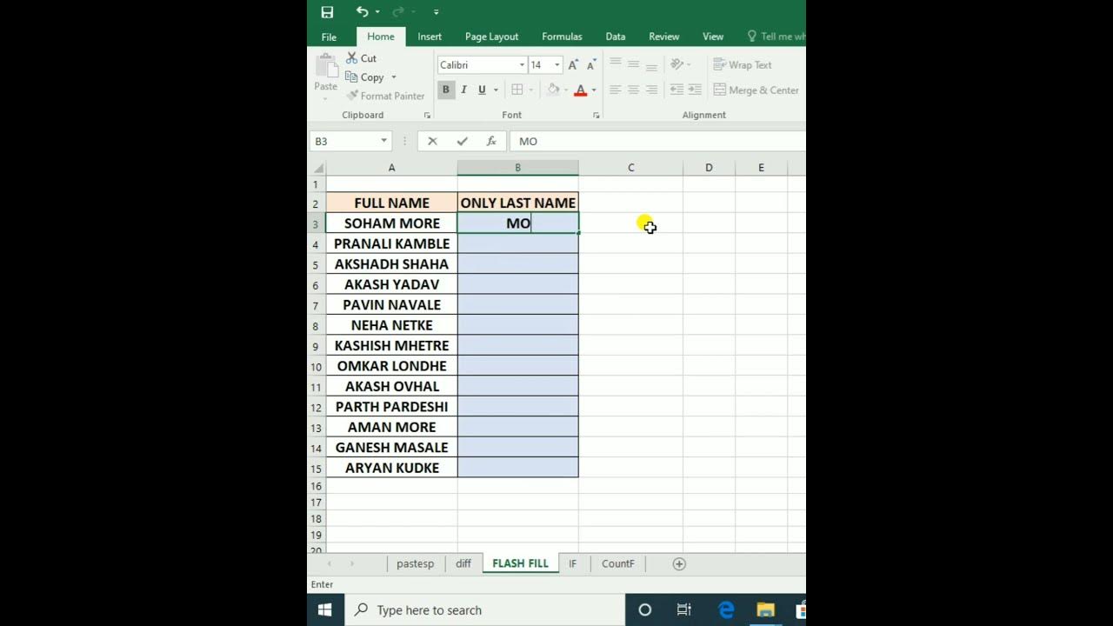Click the Fill Color bucket icon

pos(553,90)
